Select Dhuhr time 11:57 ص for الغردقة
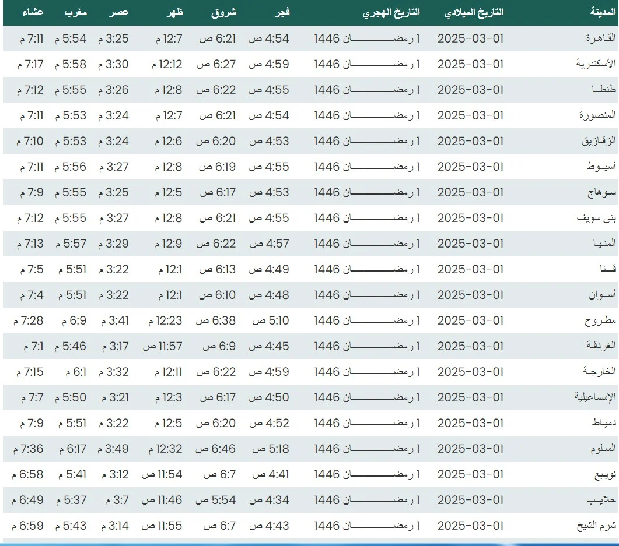This screenshot has height=546, width=619. click(162, 346)
